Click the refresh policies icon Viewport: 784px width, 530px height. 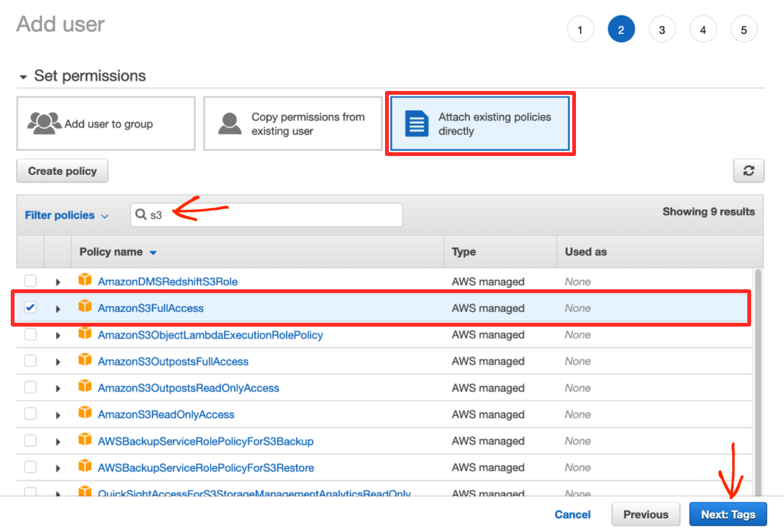coord(749,171)
